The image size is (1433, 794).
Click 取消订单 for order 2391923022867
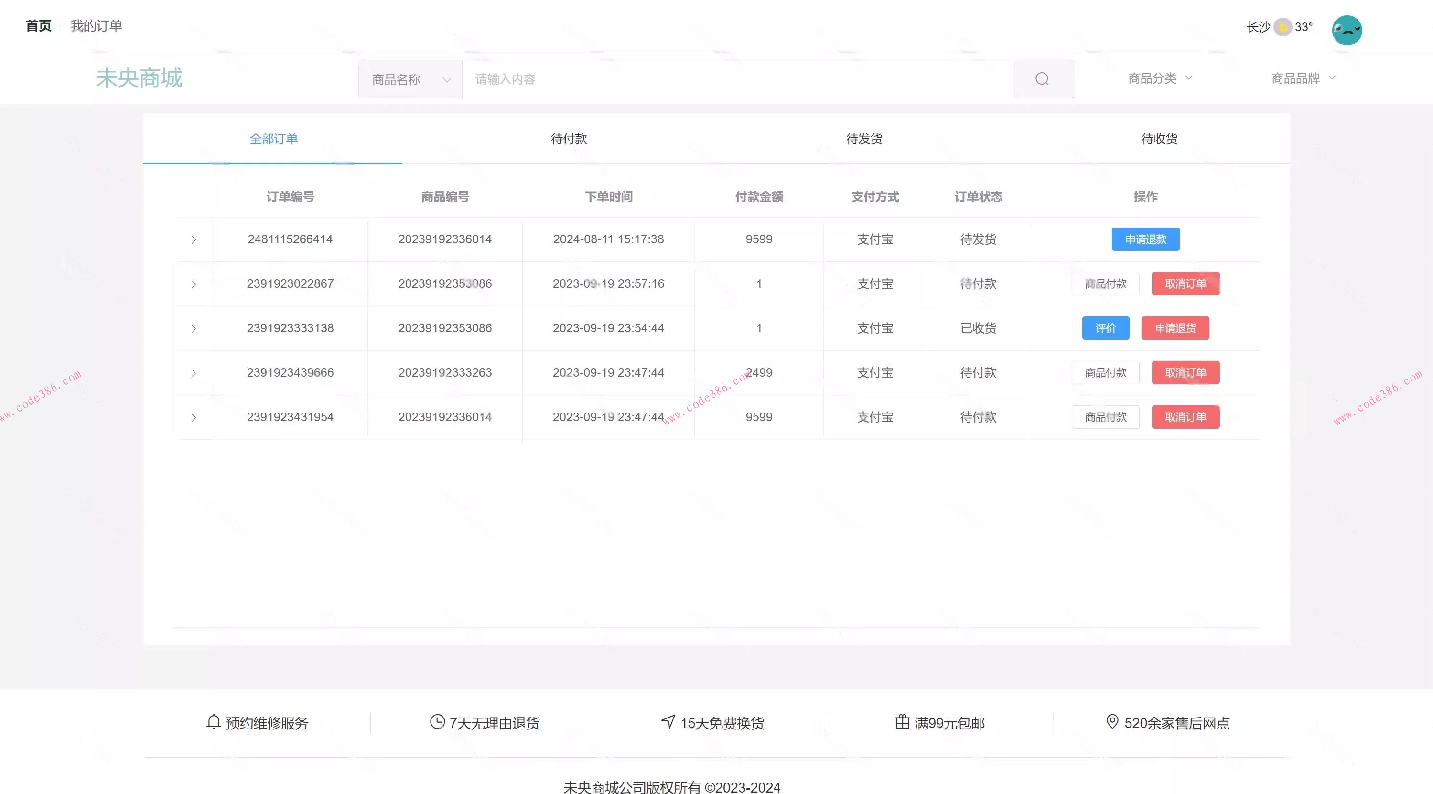click(x=1185, y=284)
